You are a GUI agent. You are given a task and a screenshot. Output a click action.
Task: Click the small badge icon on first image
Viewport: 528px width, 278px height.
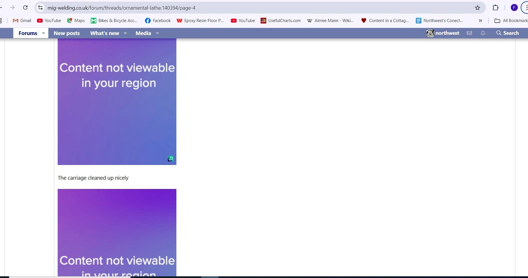(170, 159)
